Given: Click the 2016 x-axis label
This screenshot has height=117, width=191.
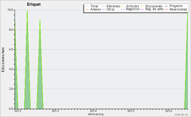Looking at the screenshot, I should [169, 111].
